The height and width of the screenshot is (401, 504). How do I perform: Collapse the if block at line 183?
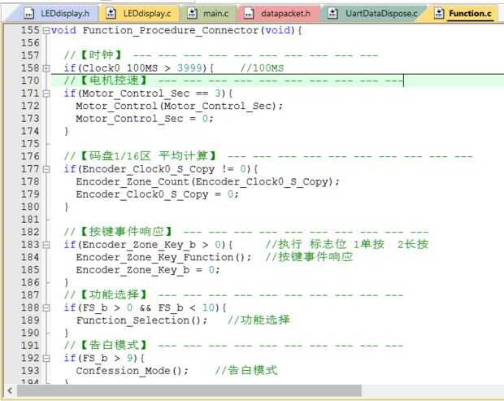pos(46,245)
